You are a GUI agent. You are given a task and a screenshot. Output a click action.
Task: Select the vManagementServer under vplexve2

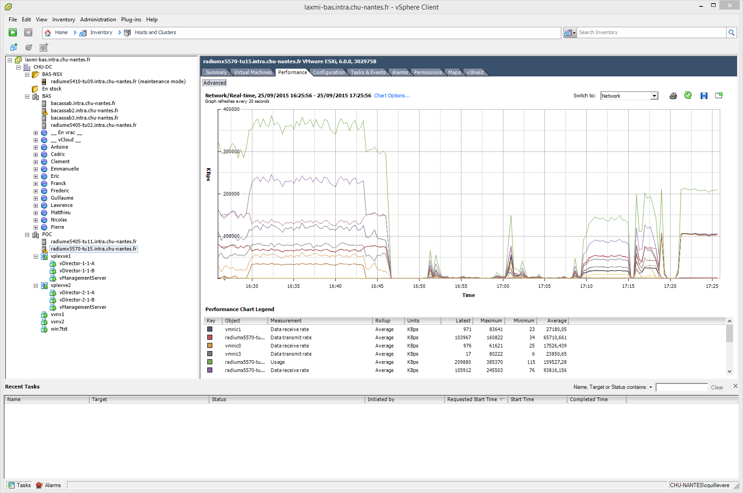coord(82,307)
